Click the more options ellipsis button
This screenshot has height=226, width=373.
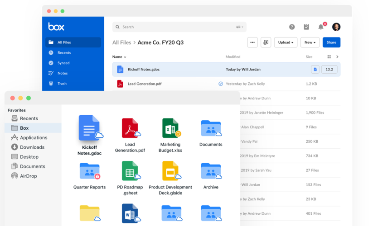252,42
